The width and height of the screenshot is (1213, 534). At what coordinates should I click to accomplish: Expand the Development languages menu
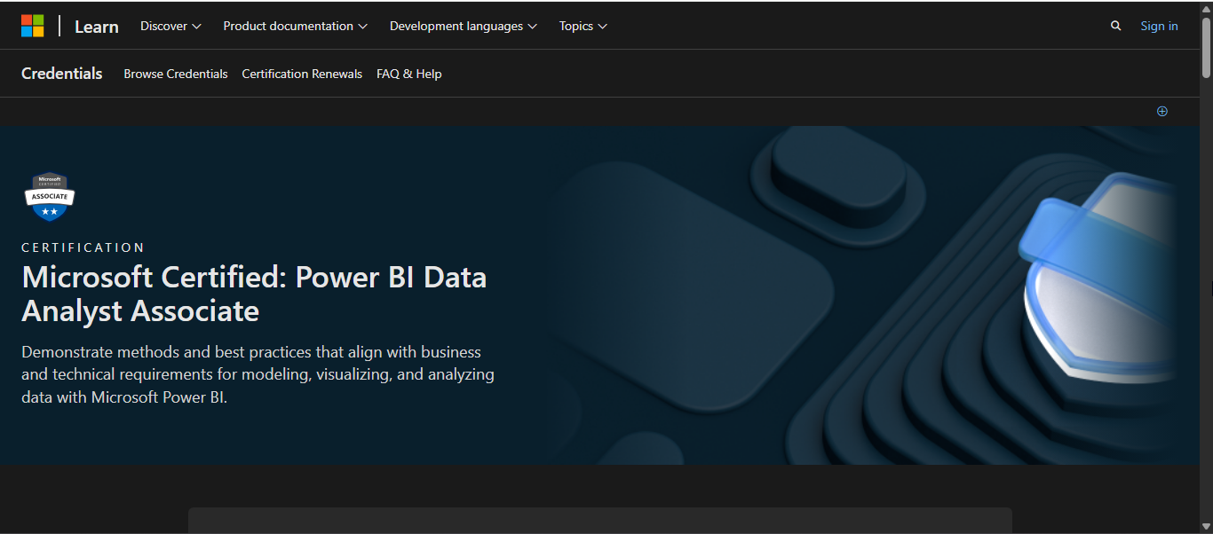(463, 27)
